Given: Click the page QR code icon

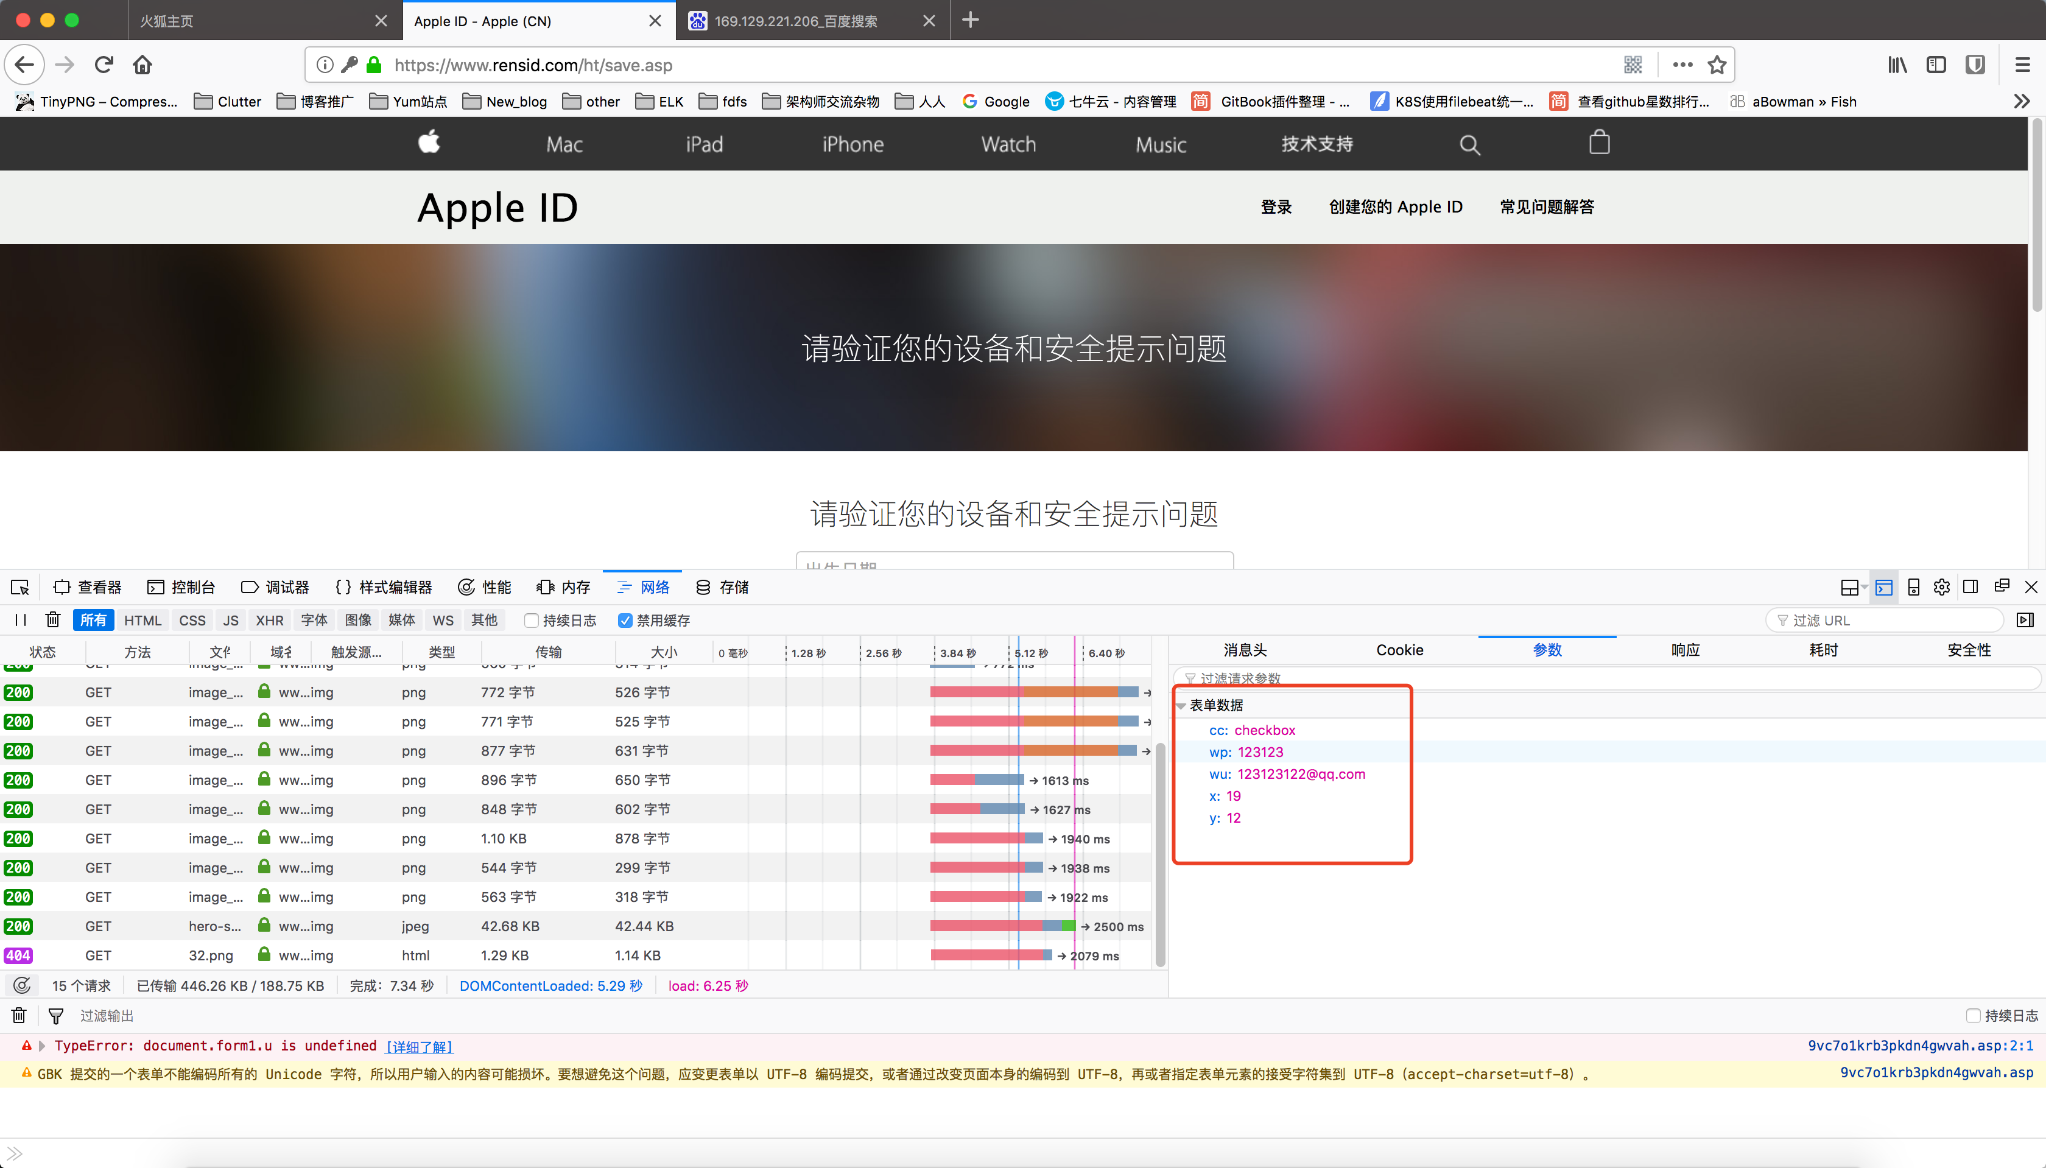Looking at the screenshot, I should pyautogui.click(x=1633, y=65).
